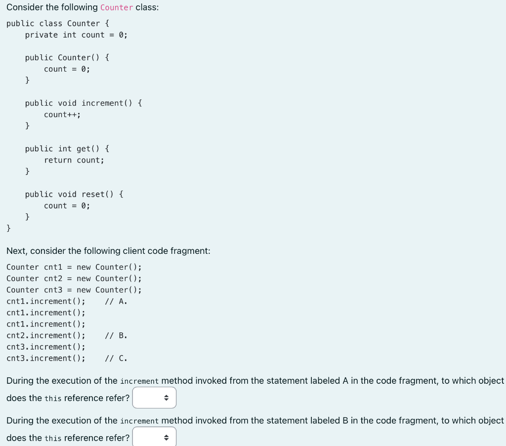Viewport: 506px width, 446px height.
Task: Click the cnt1.increment() line labeled // A.
Action: pyautogui.click(x=67, y=301)
